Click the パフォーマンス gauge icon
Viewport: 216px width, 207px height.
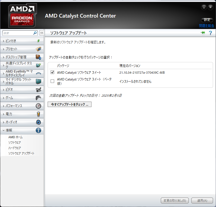(x=38, y=106)
